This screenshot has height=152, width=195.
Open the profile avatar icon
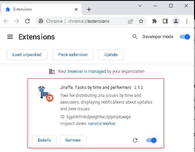point(176,21)
